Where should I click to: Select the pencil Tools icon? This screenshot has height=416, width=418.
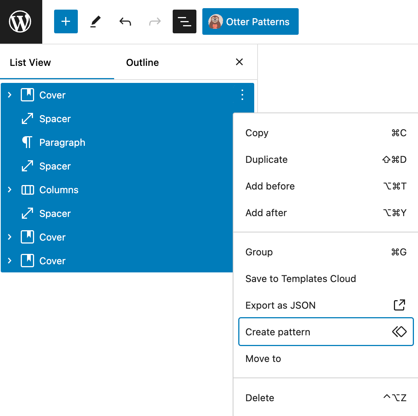coord(96,22)
